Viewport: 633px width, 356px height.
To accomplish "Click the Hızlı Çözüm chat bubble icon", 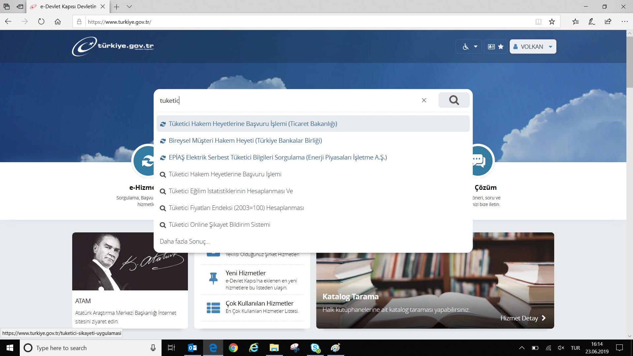I will tap(483, 161).
